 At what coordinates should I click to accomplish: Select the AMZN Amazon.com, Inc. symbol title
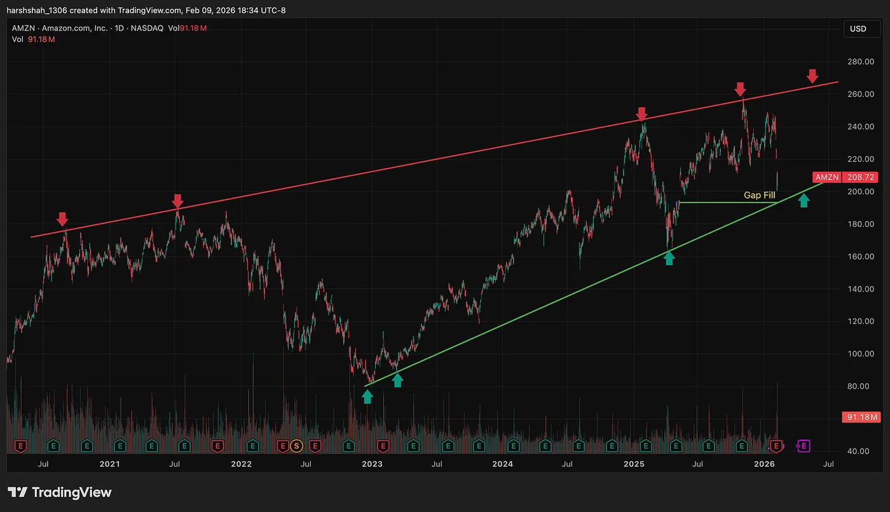click(x=60, y=28)
